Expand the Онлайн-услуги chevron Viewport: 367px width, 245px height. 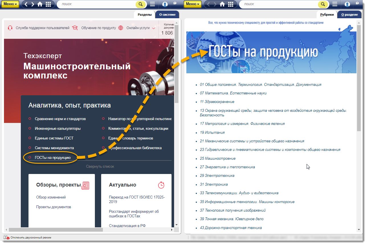[154, 28]
